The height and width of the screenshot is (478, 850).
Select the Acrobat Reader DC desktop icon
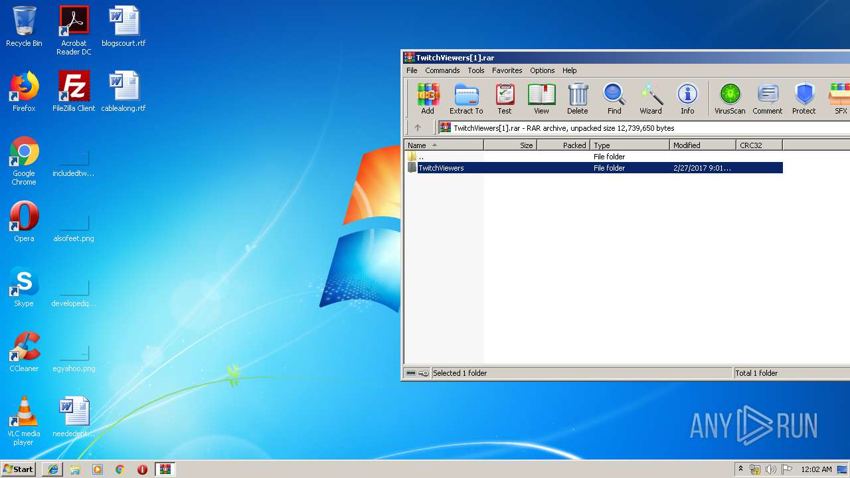tap(74, 31)
